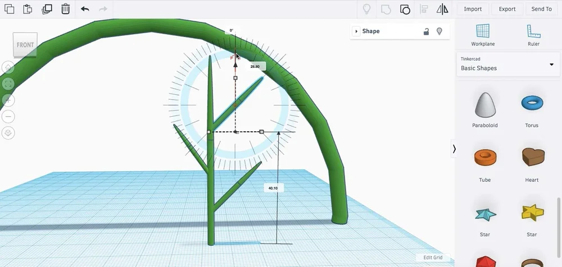Open the Send To menu
This screenshot has width=562, height=267.
pyautogui.click(x=541, y=9)
